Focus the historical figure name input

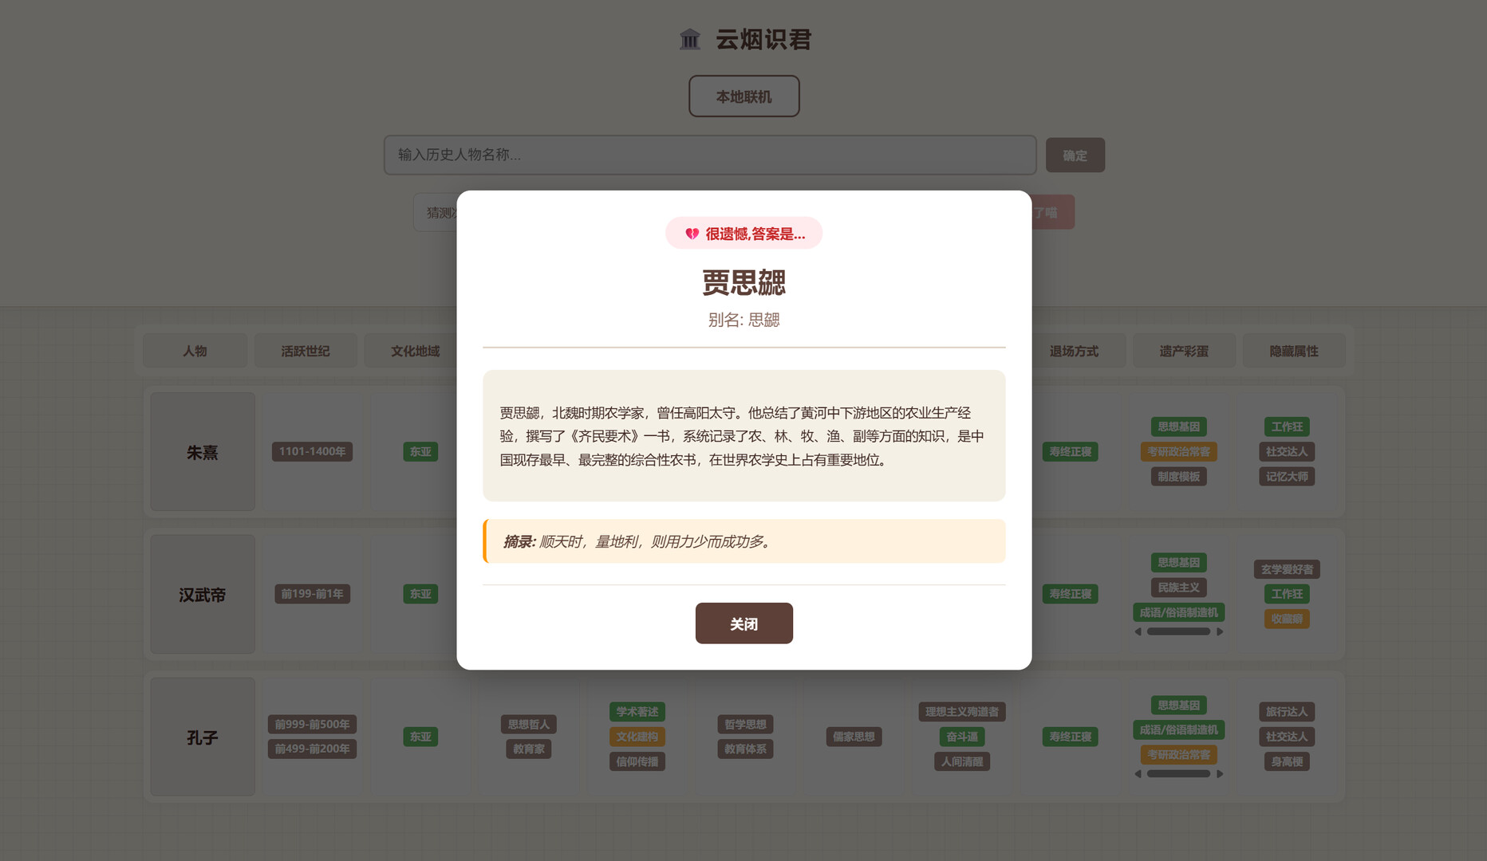coord(710,155)
